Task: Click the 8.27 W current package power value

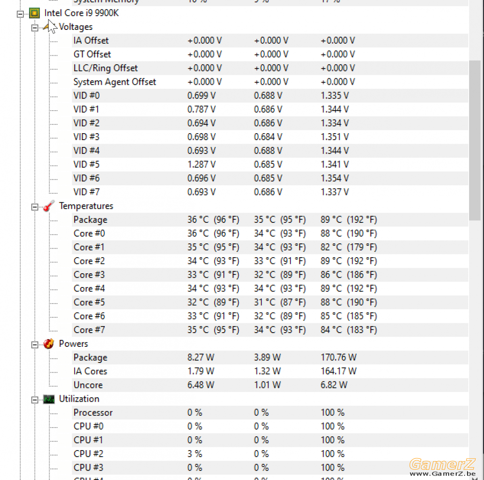Action: point(201,357)
